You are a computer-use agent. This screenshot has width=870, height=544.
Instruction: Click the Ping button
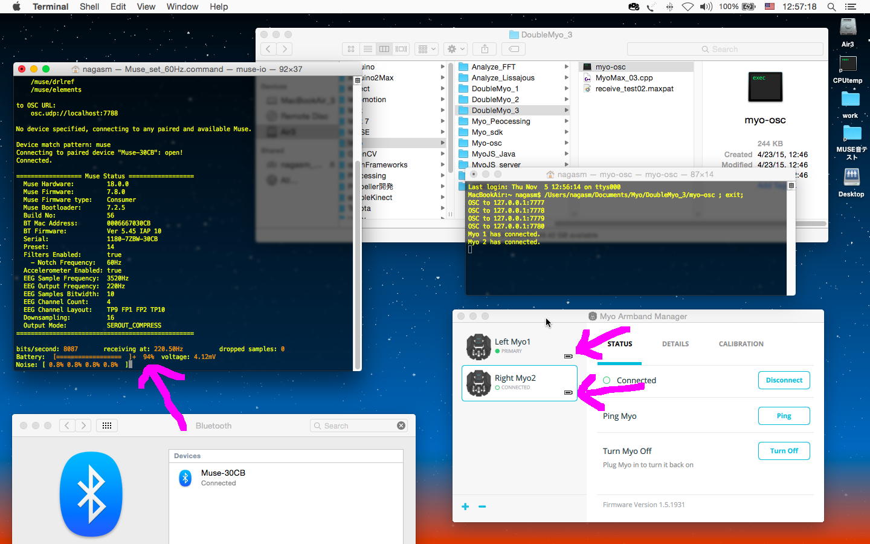tap(784, 416)
